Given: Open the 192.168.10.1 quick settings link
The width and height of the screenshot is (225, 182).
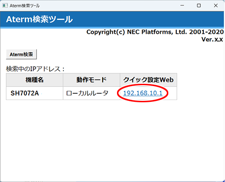Looking at the screenshot, I should pyautogui.click(x=143, y=93).
